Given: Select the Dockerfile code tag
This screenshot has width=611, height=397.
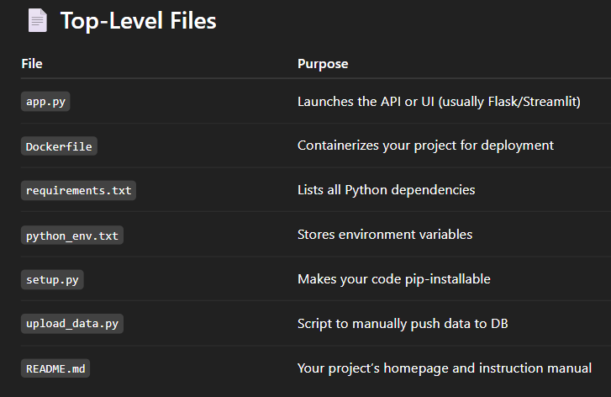Looking at the screenshot, I should (59, 146).
